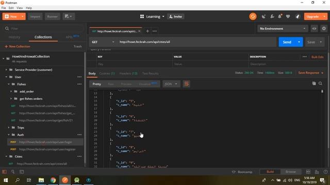
Task: Click the Invite button
Action: coord(176,16)
